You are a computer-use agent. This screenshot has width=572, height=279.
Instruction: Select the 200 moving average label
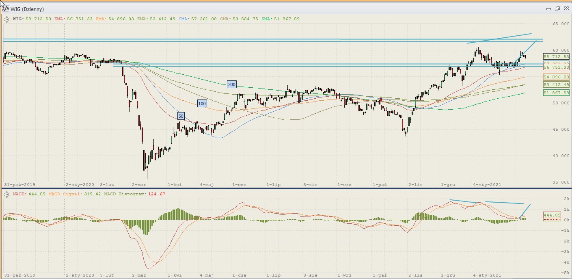231,84
